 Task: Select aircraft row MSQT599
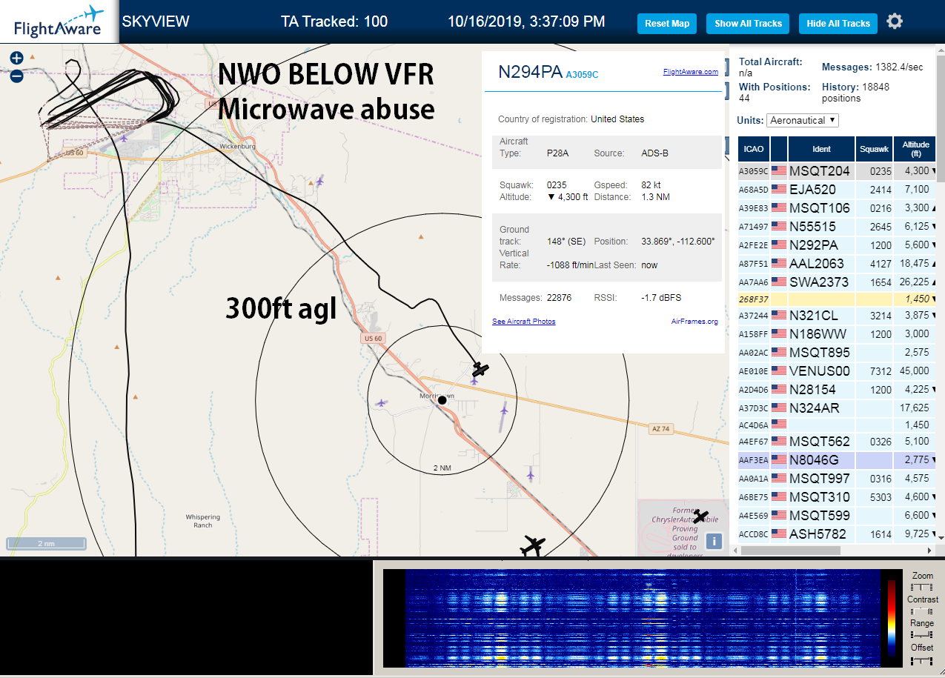pos(838,516)
